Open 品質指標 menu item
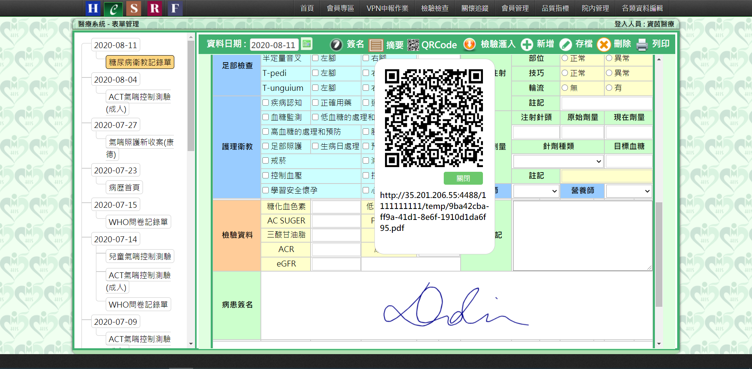The height and width of the screenshot is (369, 752). pyautogui.click(x=555, y=8)
